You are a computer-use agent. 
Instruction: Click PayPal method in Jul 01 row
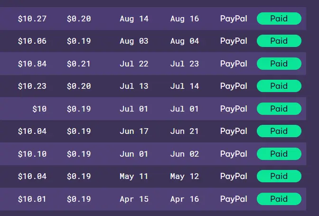coord(234,109)
